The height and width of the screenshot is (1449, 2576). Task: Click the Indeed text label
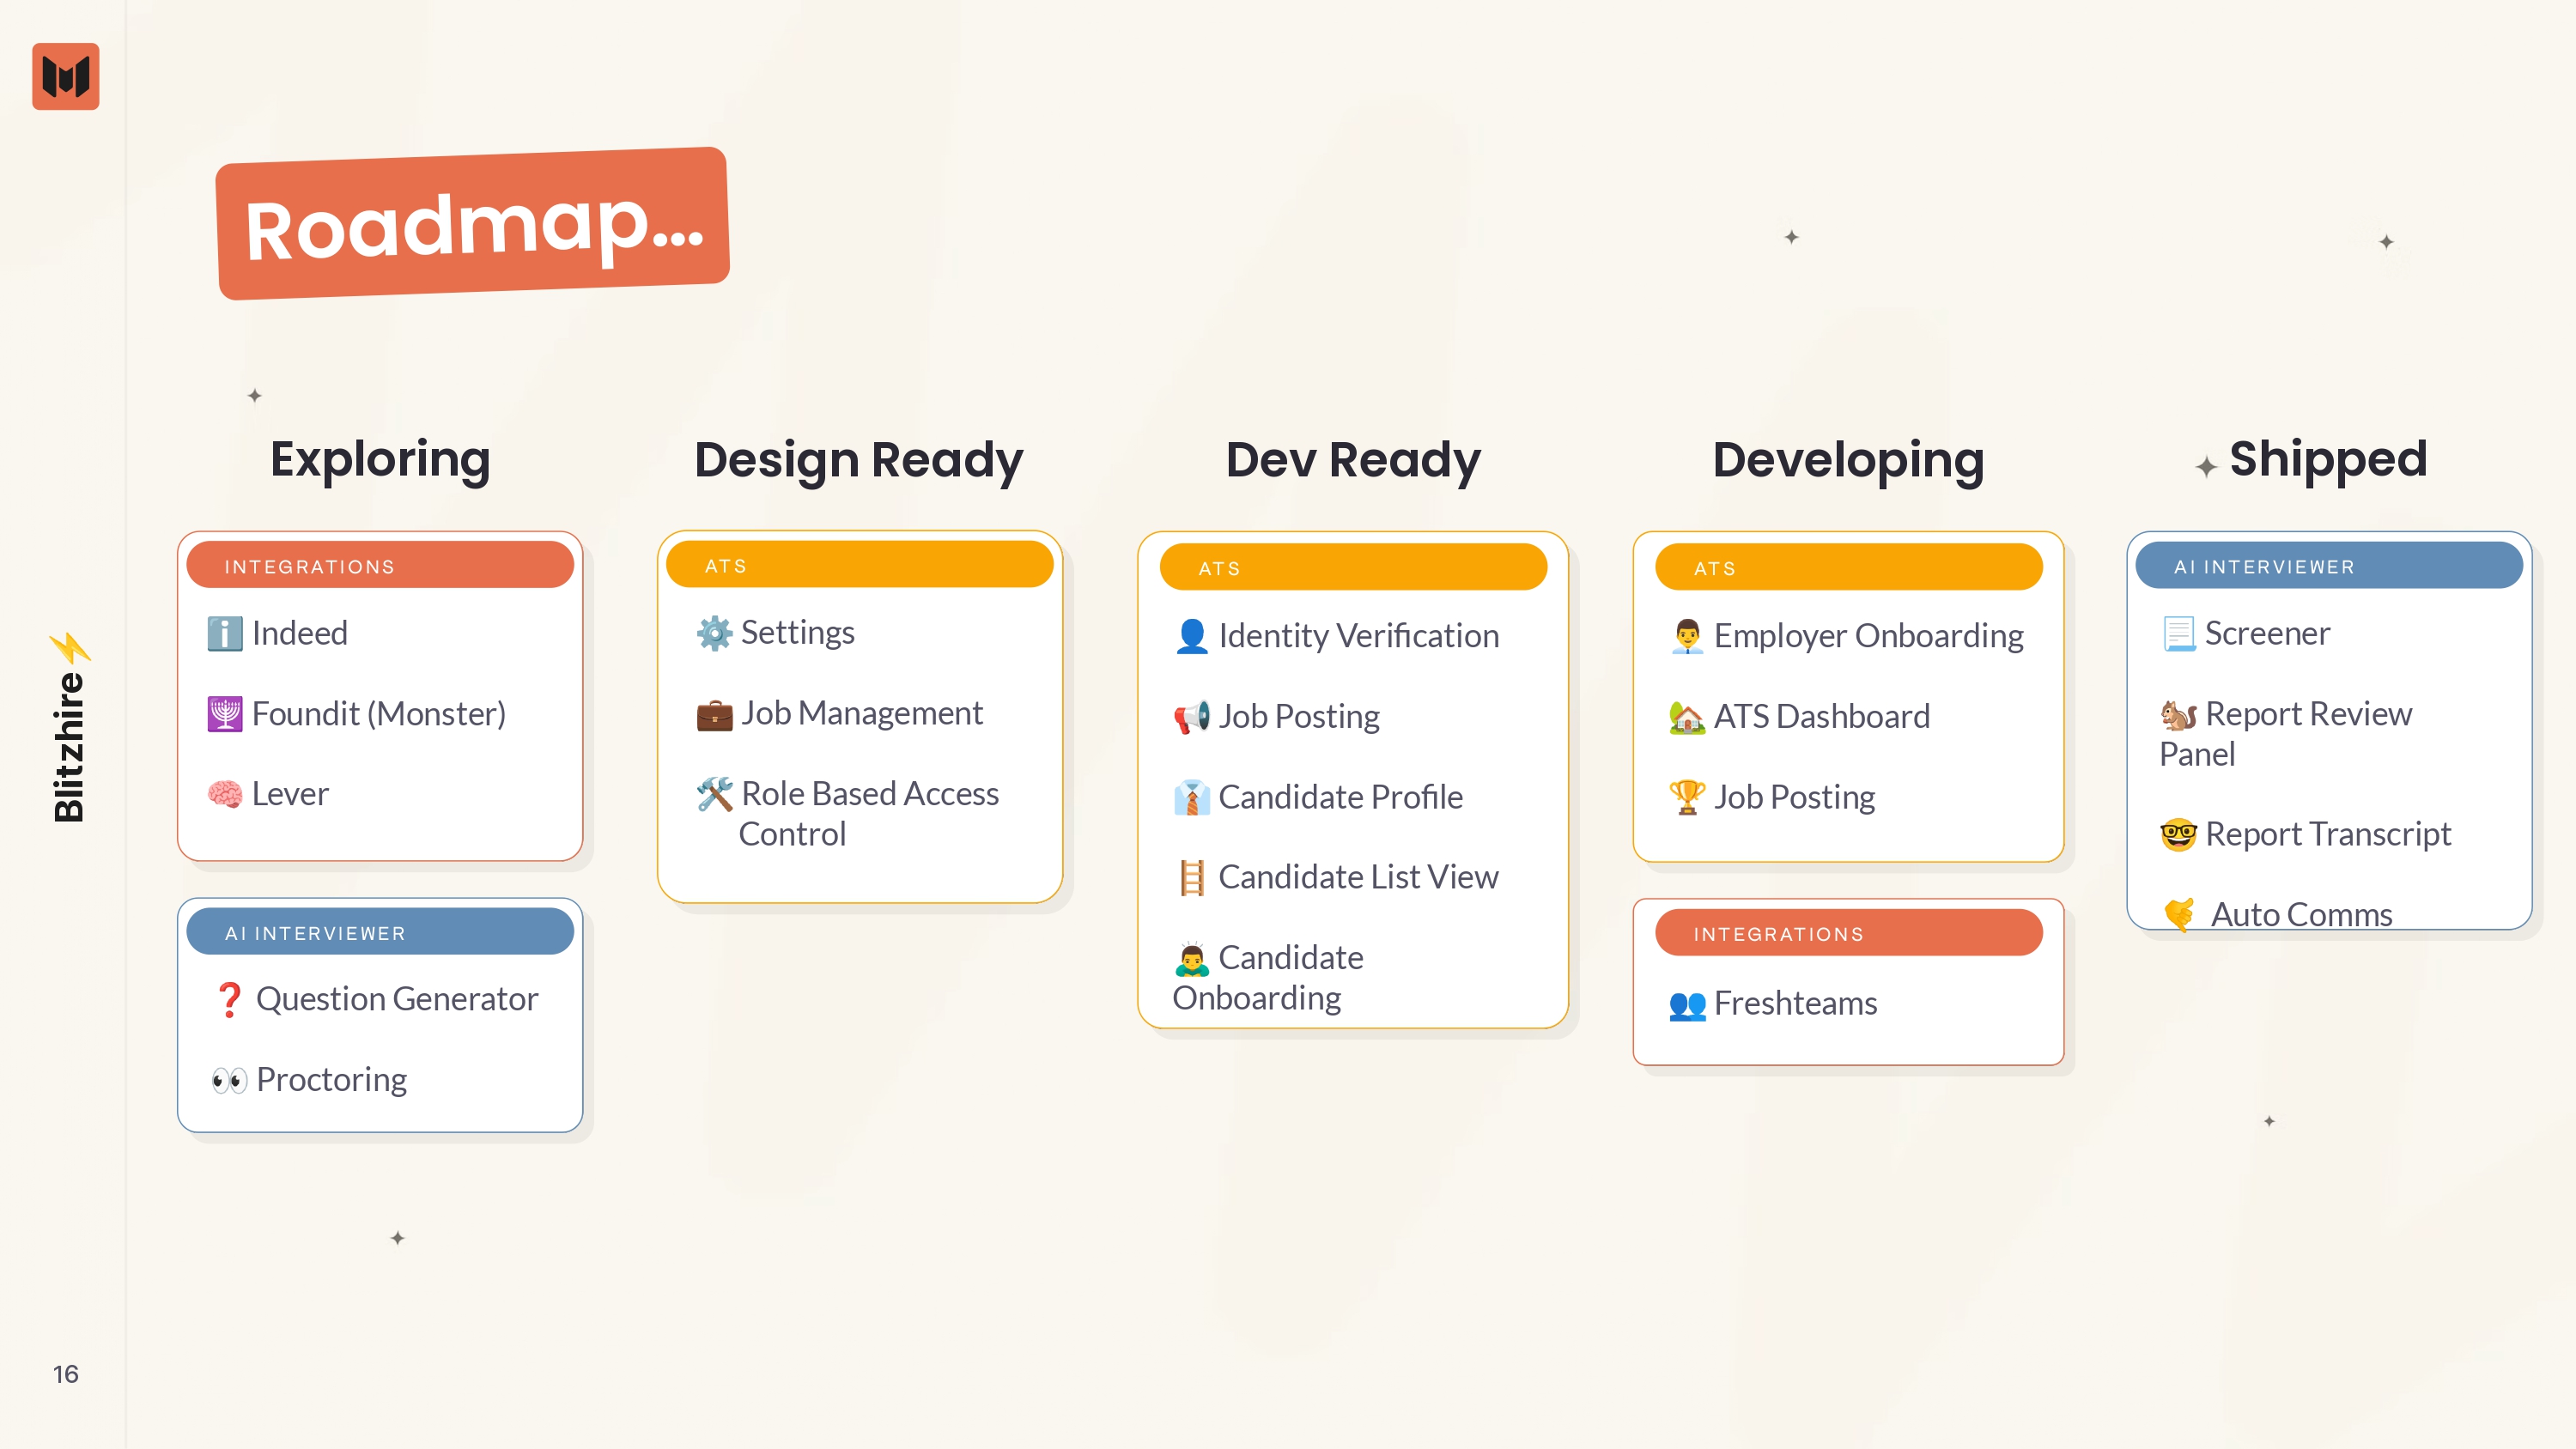(x=300, y=633)
